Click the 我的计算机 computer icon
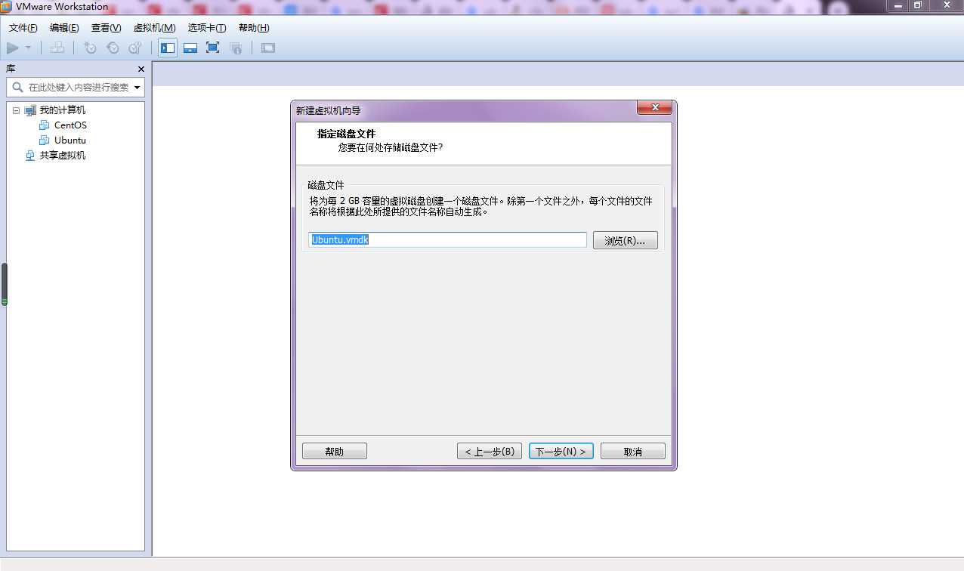This screenshot has width=964, height=571. point(30,110)
